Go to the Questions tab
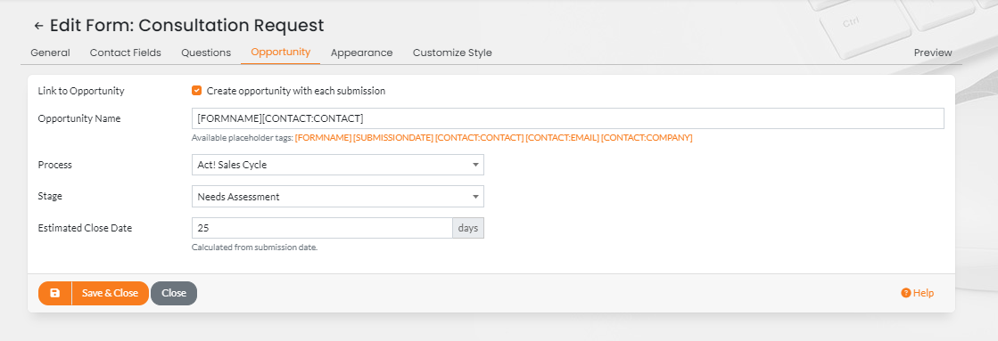This screenshot has height=341, width=998. 206,53
